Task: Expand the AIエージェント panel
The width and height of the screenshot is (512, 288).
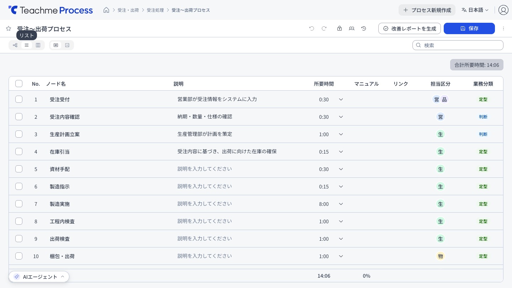Action: (39, 277)
